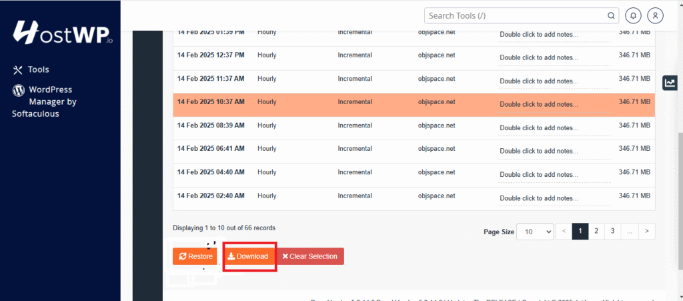
Task: Open the Tools sidebar menu item
Action: pyautogui.click(x=38, y=69)
